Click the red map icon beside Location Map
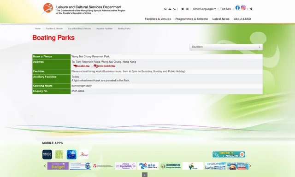 75,66
